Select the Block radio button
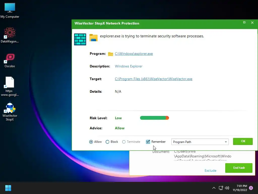Screen dimensions: 258x194 pos(107,142)
